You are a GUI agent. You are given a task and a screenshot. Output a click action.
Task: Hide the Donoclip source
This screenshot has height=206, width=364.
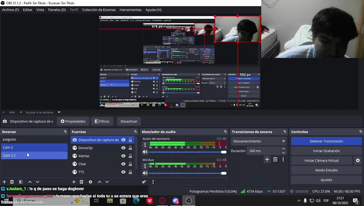click(x=123, y=148)
